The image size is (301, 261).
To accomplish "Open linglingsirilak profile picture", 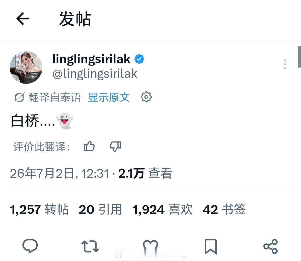I will point(26,67).
